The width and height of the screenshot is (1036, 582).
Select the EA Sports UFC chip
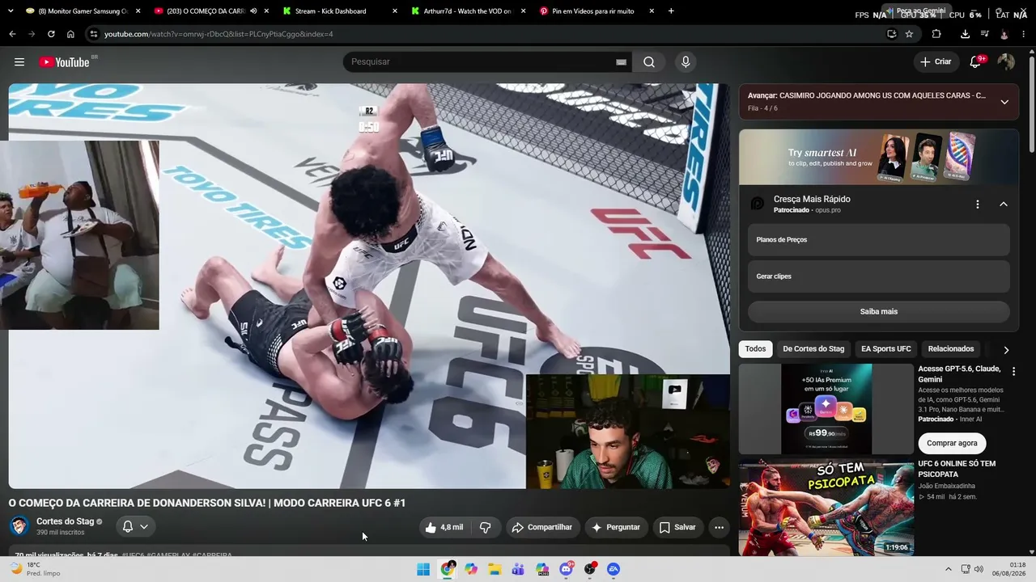coord(886,349)
